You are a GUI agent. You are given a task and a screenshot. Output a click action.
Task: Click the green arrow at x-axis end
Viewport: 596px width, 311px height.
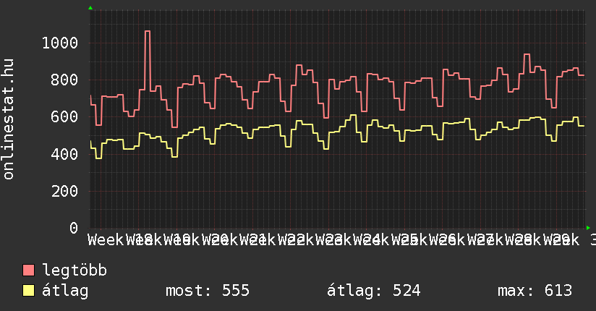[588, 228]
